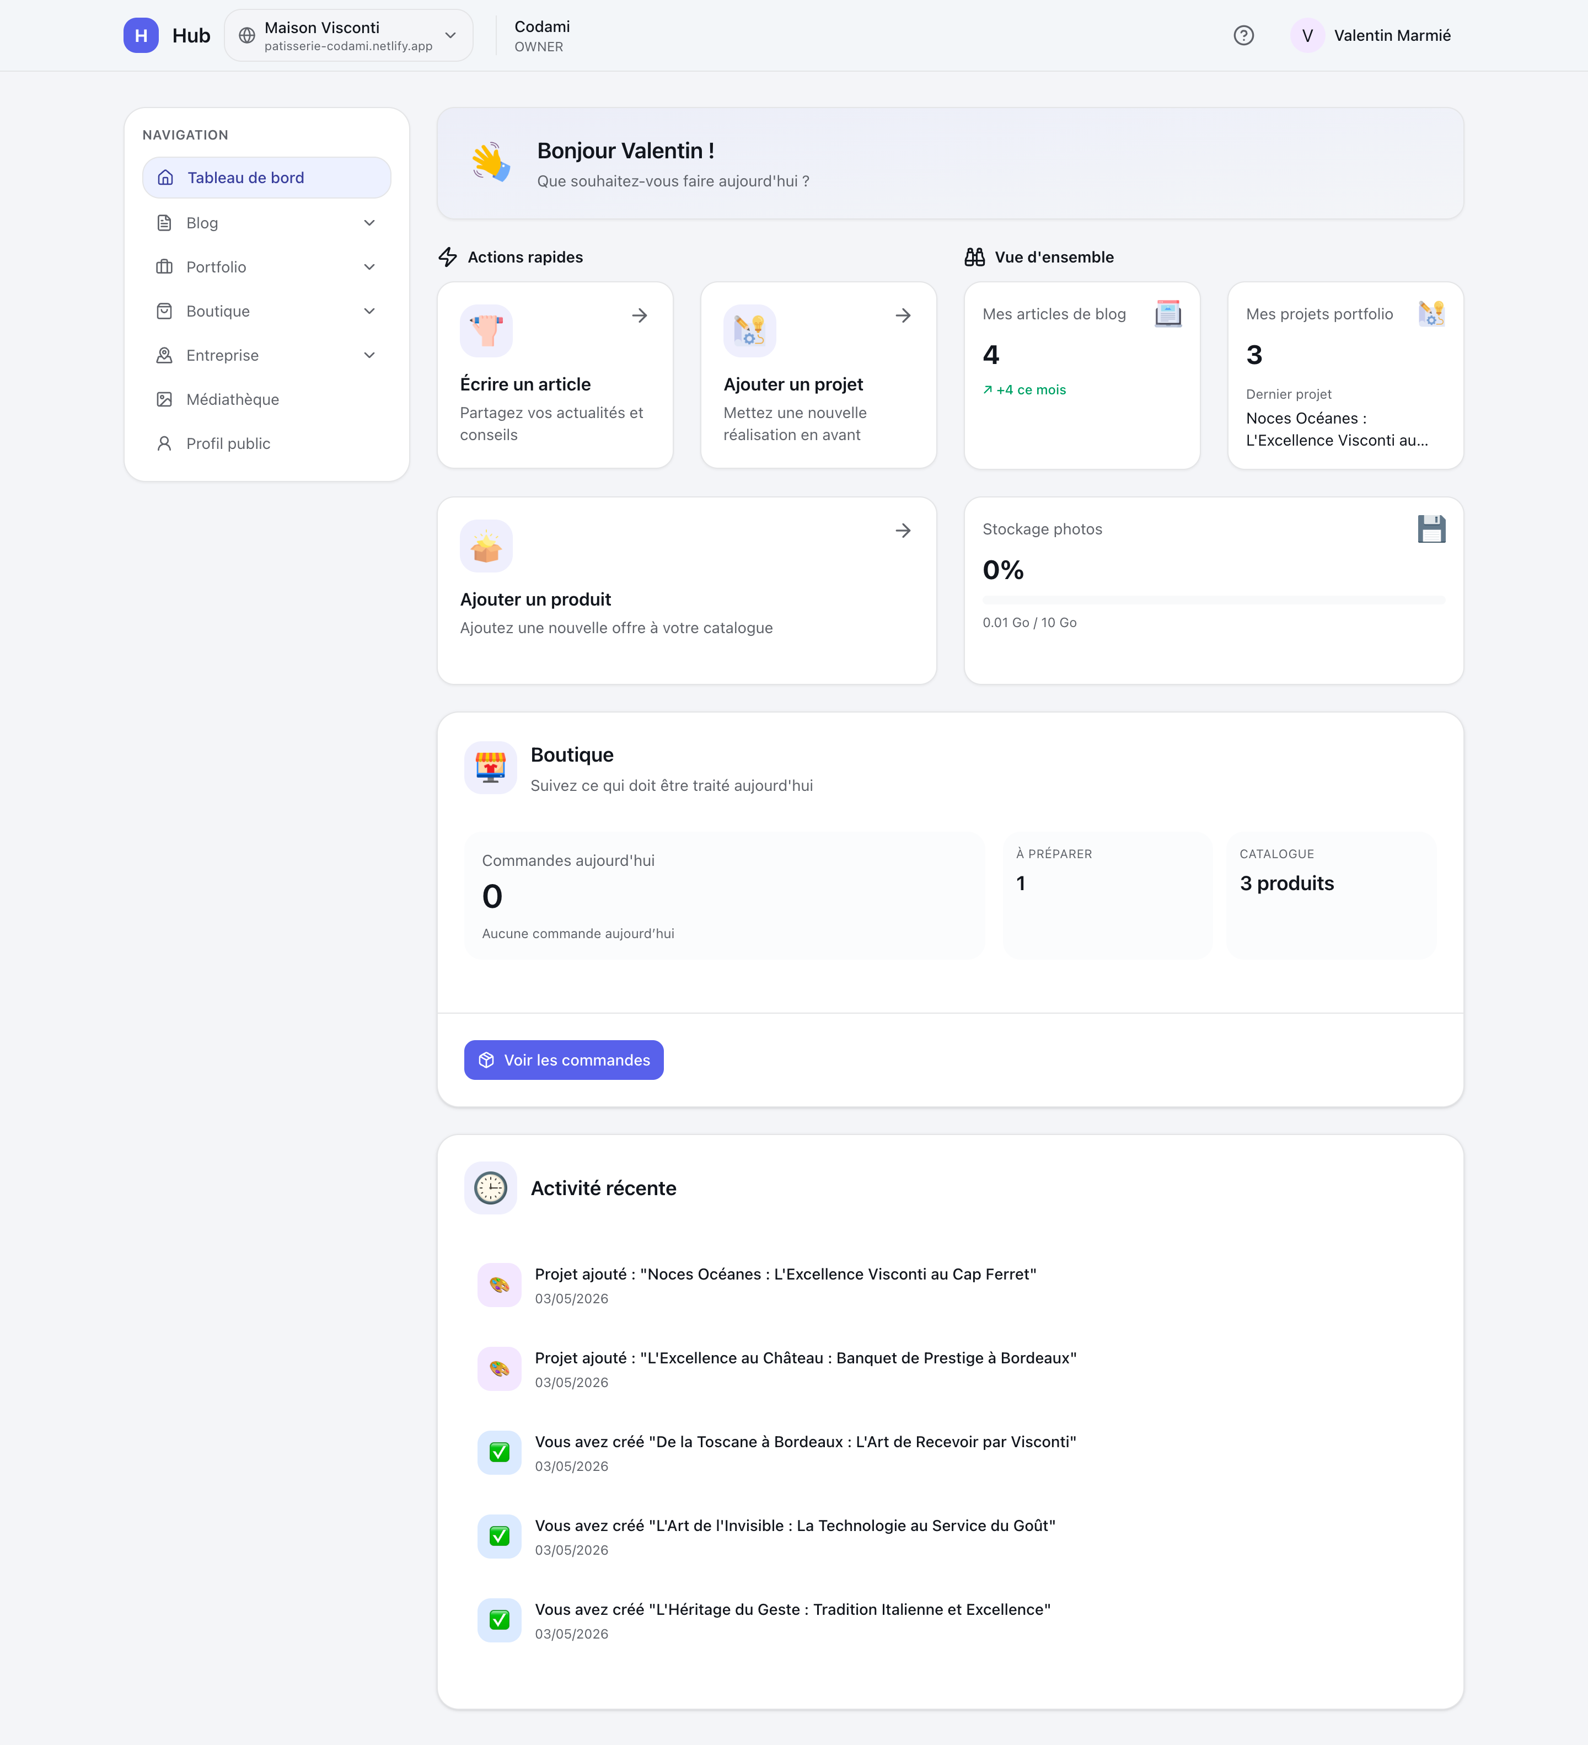Screen dimensions: 1588x1745
Task: Click the Valentin Marmié avatar
Action: [x=1307, y=35]
